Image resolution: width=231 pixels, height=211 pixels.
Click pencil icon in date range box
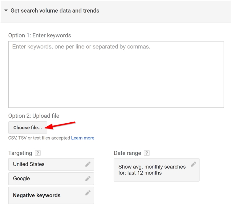coord(193,164)
